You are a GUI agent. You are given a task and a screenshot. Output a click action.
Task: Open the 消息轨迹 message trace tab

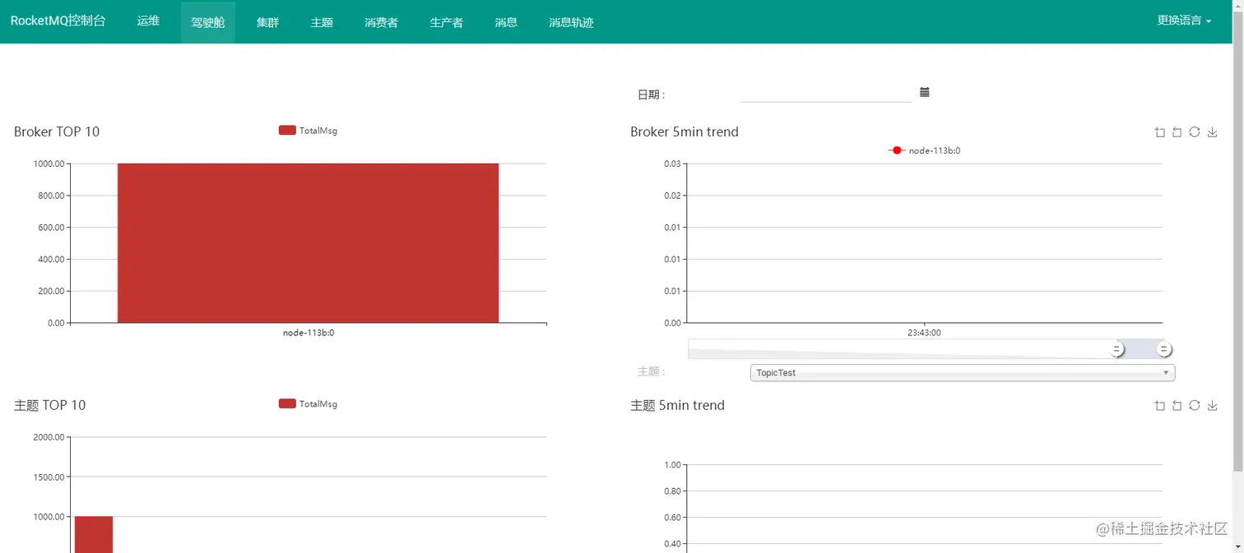pos(571,22)
